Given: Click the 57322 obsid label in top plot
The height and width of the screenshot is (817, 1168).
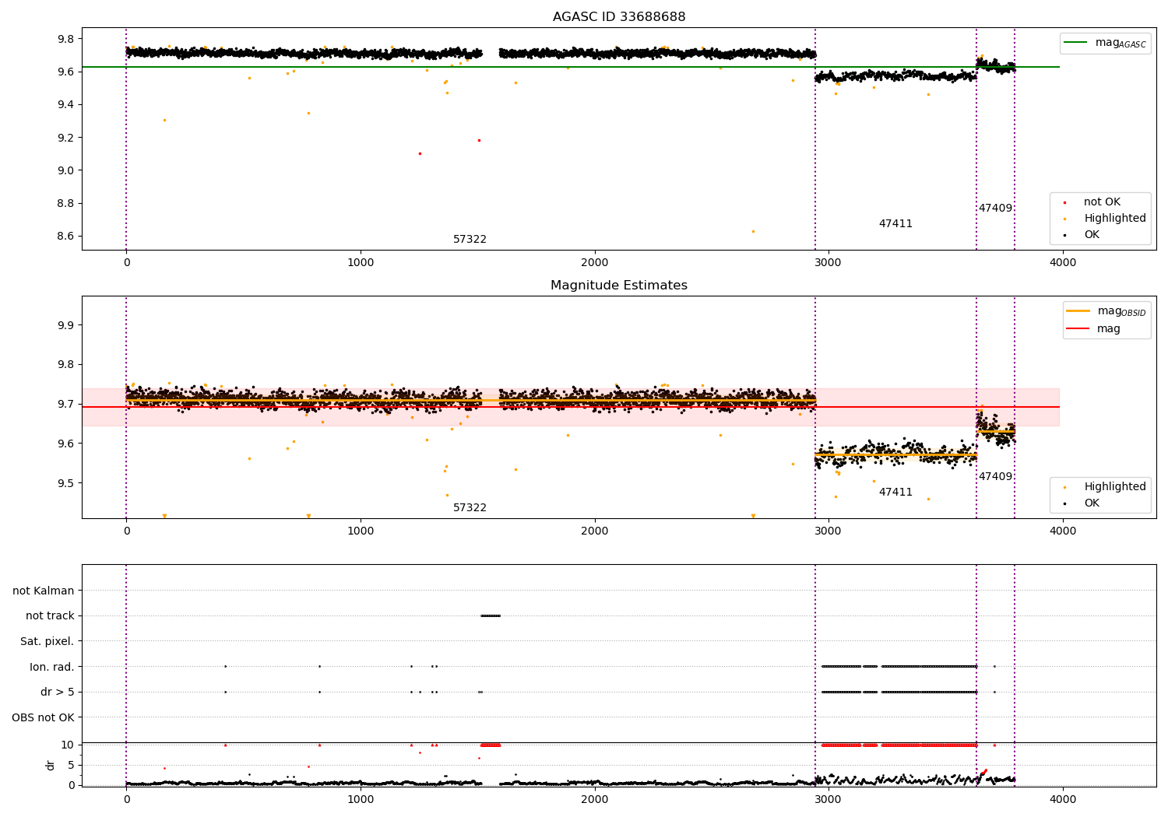Looking at the screenshot, I should point(470,240).
